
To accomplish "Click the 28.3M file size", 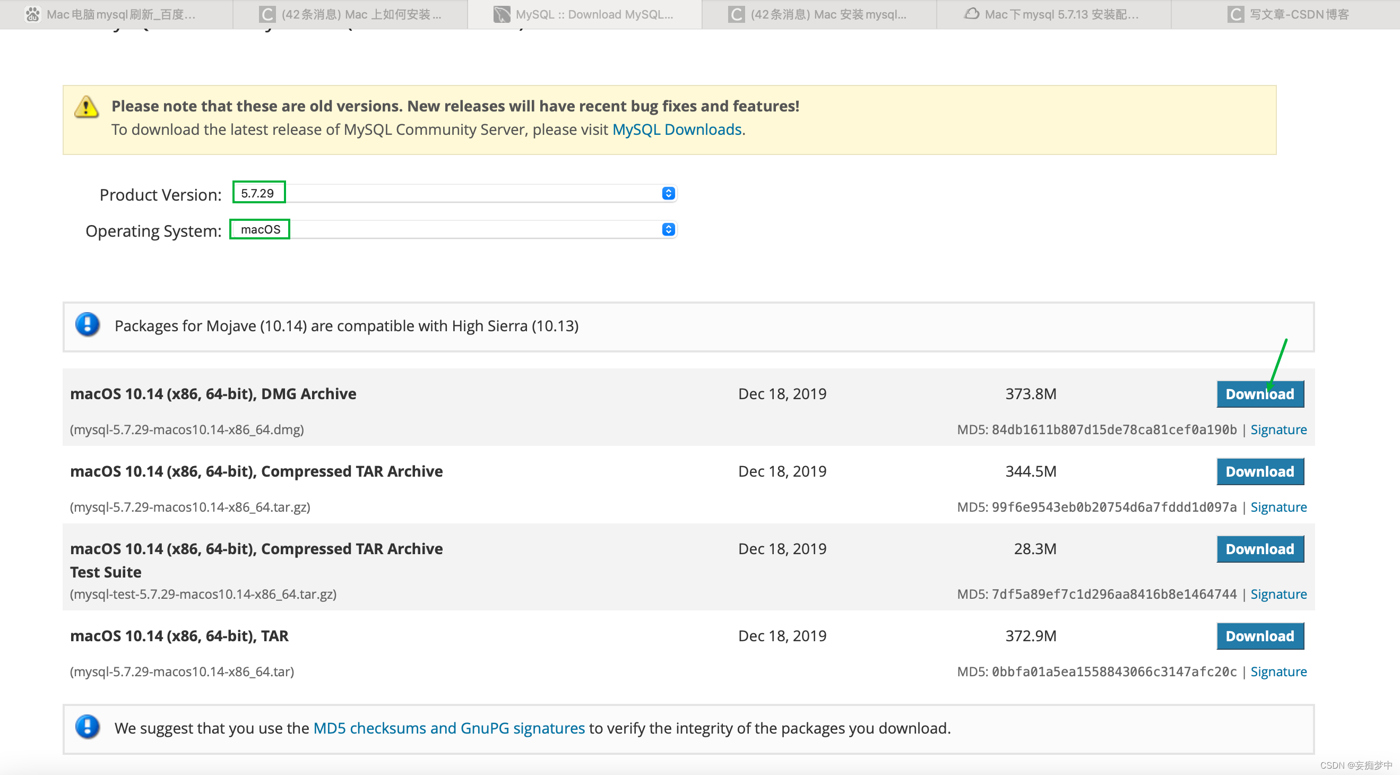I will pos(1035,549).
